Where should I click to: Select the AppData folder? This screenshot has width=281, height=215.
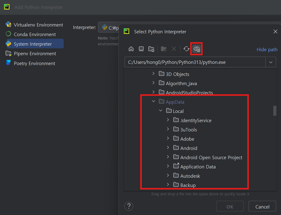(x=171, y=102)
